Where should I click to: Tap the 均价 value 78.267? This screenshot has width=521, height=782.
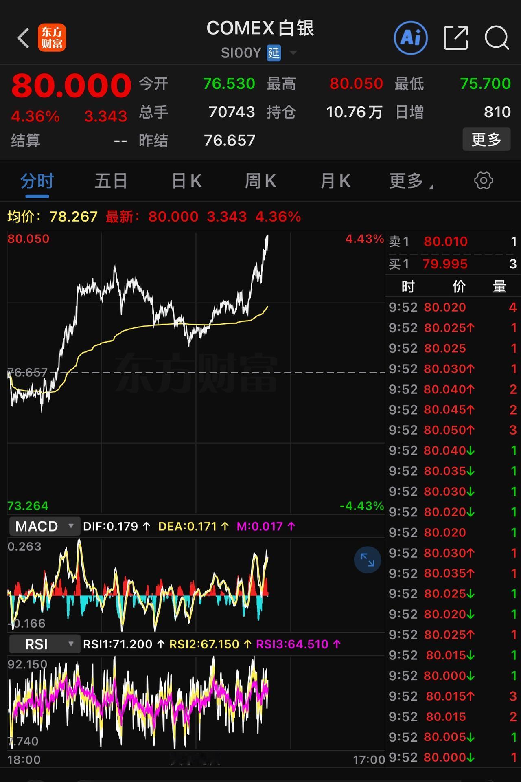point(74,217)
